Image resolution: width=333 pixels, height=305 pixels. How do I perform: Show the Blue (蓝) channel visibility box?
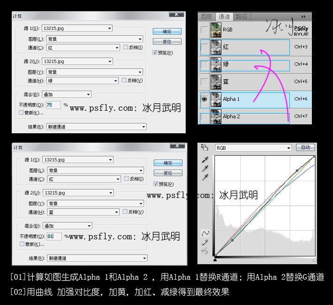(x=204, y=82)
